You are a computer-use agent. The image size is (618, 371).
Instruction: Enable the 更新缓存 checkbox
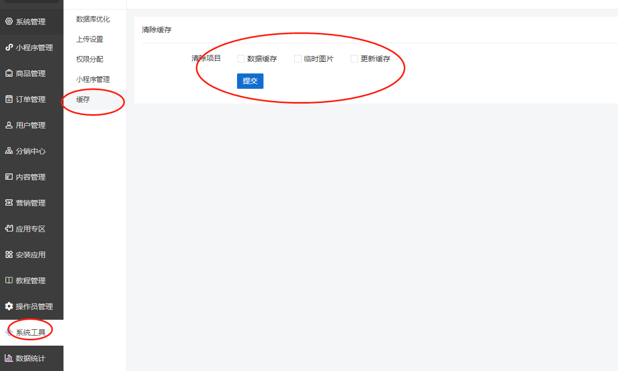point(355,59)
